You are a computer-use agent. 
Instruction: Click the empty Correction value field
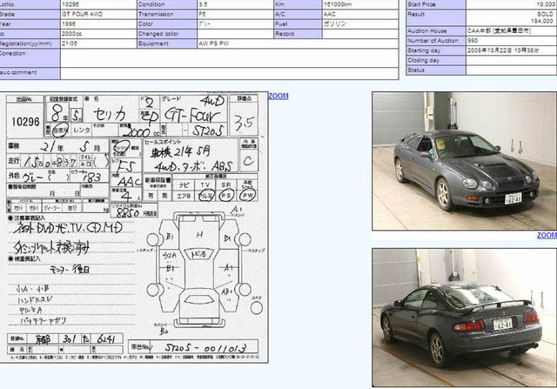(x=230, y=57)
